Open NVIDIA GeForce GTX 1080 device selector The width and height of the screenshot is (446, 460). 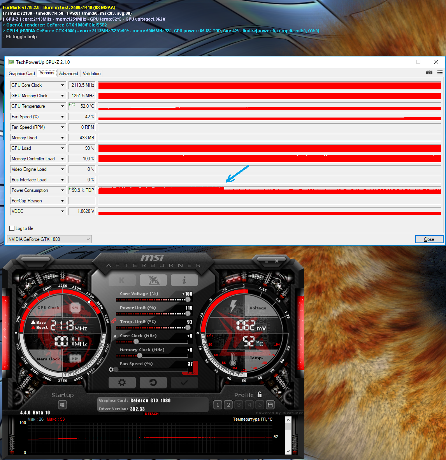[x=49, y=239]
